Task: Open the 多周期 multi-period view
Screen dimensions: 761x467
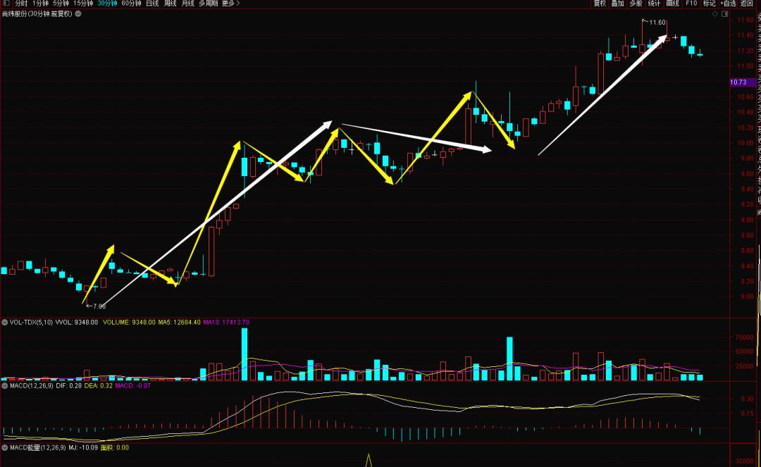Action: 208,4
